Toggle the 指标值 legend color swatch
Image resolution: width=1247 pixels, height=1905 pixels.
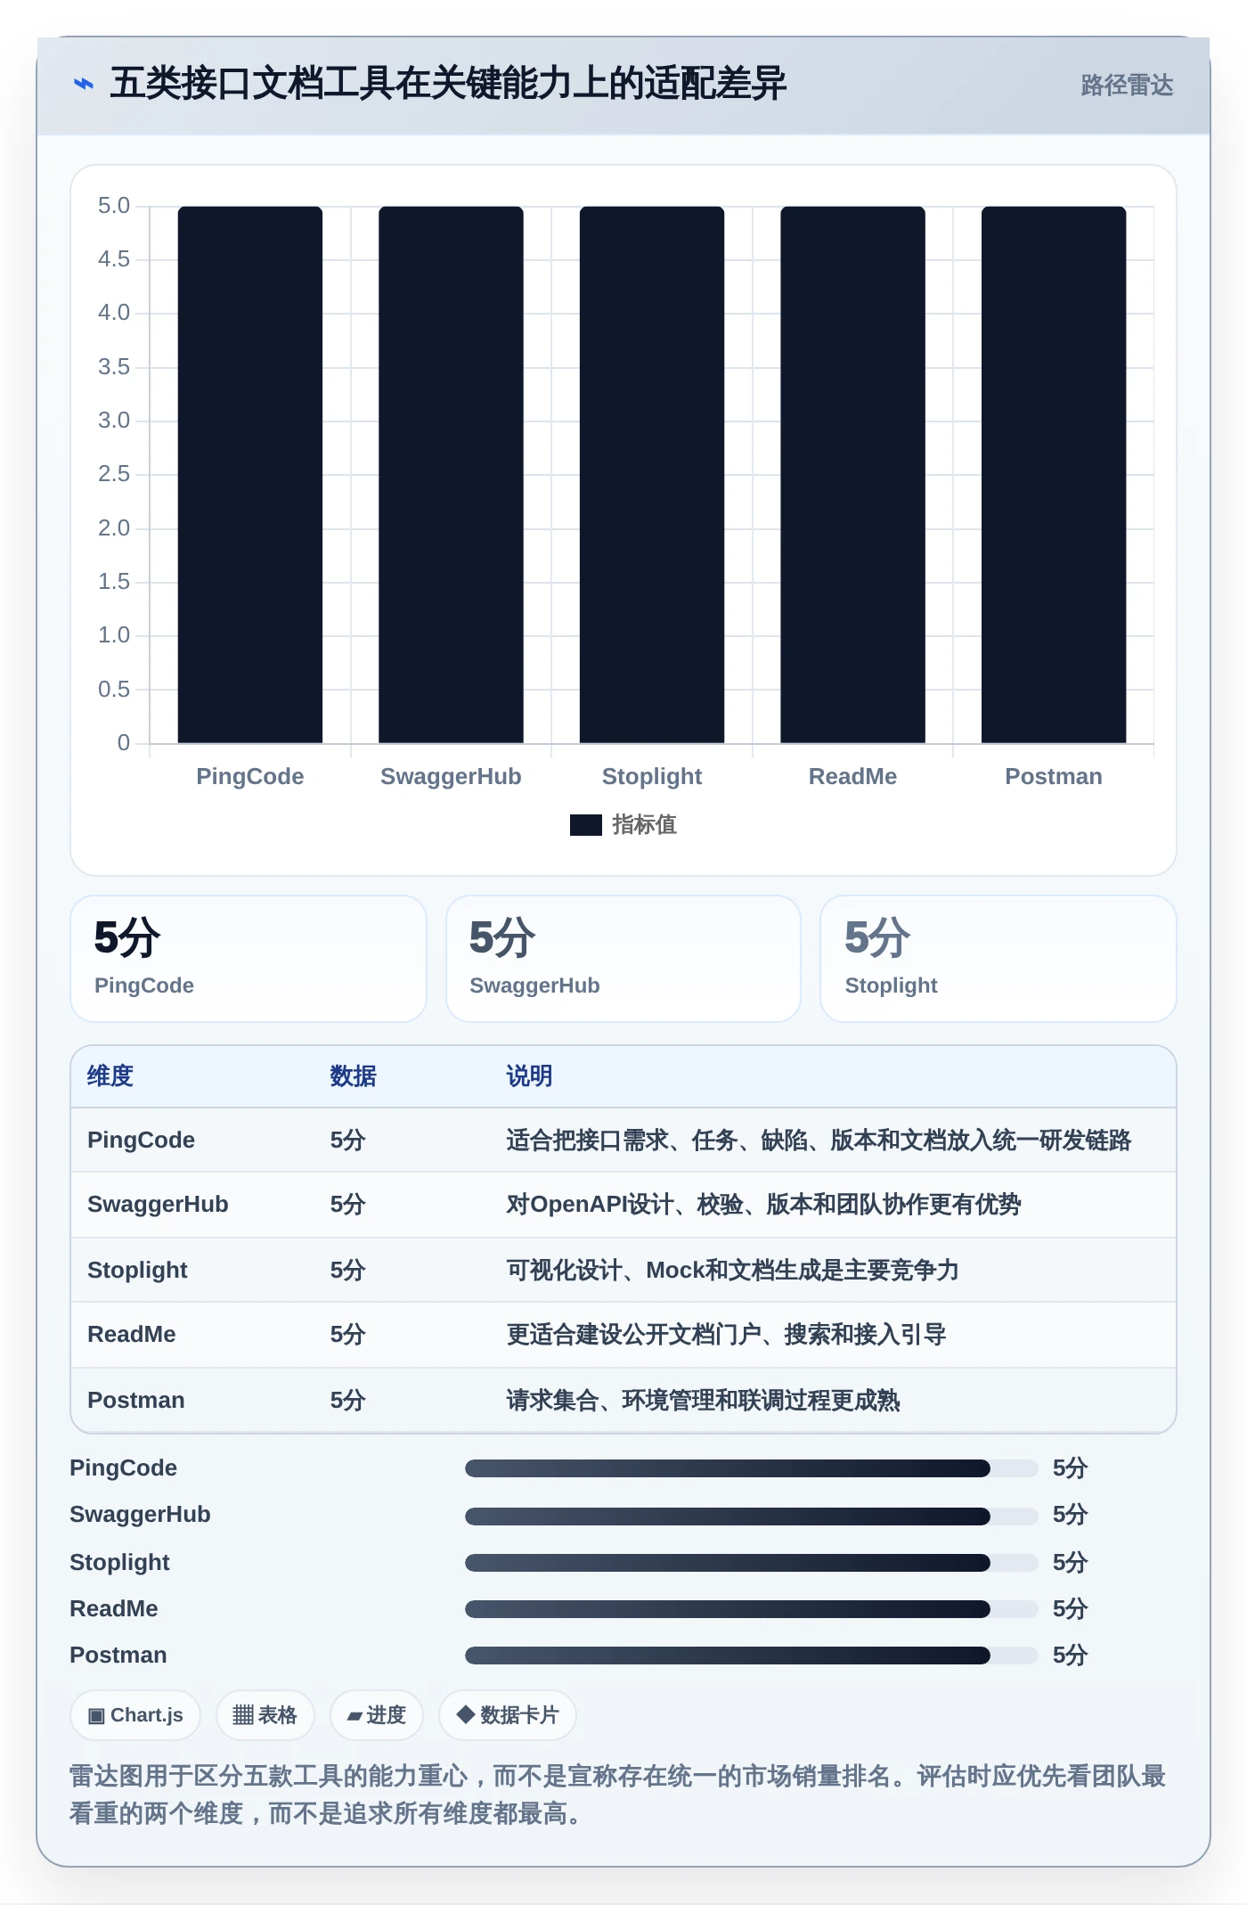point(586,825)
